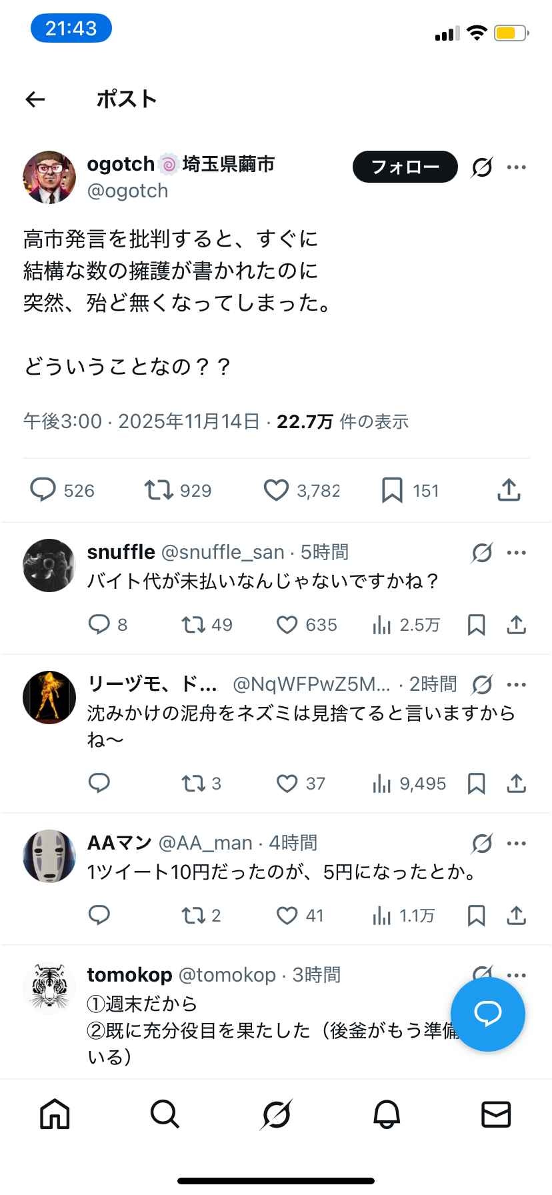Screen dimensions: 552x1195
Task: Like snuffle's reply with 635 likes
Action: coord(287,625)
